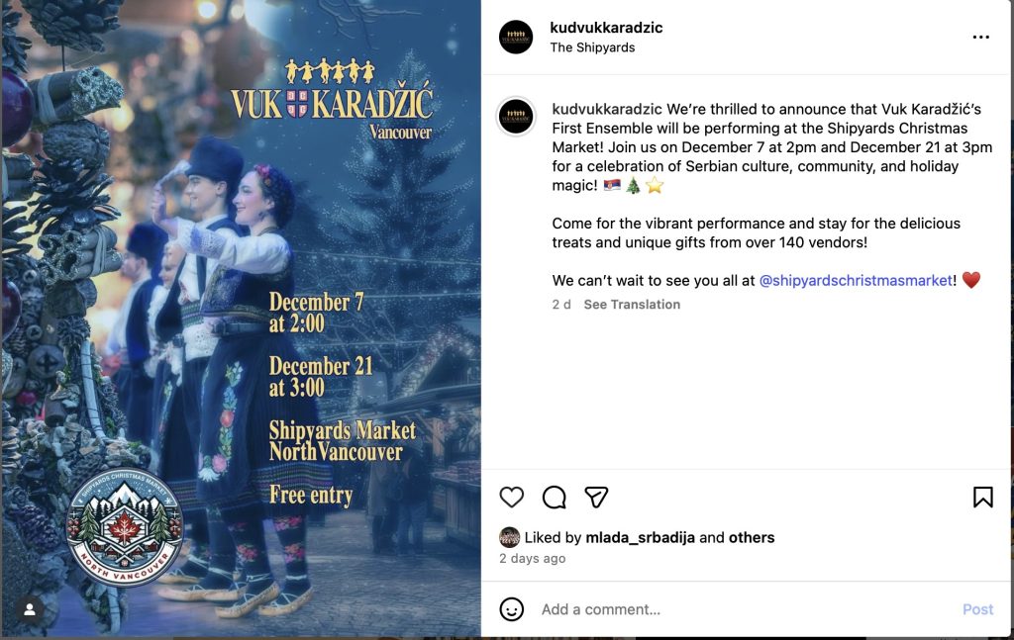The image size is (1014, 640).
Task: Open the @shipyardschristmasmarket mention
Action: (856, 280)
